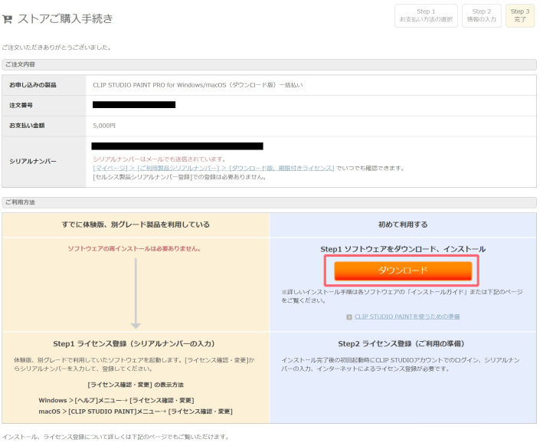Image resolution: width=543 pixels, height=446 pixels.
Task: Click the シリアルナンバー row label
Action: pos(33,162)
